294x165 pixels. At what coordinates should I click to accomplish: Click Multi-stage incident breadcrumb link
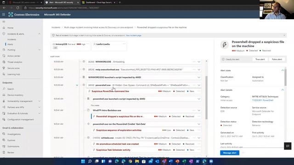tap(98, 27)
